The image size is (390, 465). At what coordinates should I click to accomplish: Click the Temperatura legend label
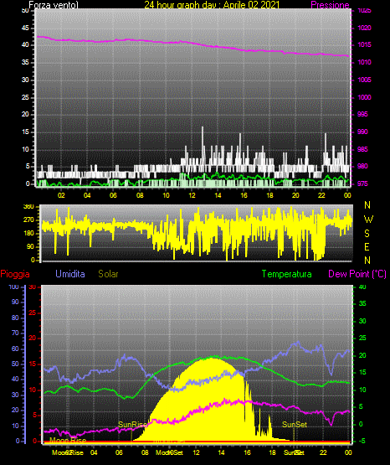(287, 274)
